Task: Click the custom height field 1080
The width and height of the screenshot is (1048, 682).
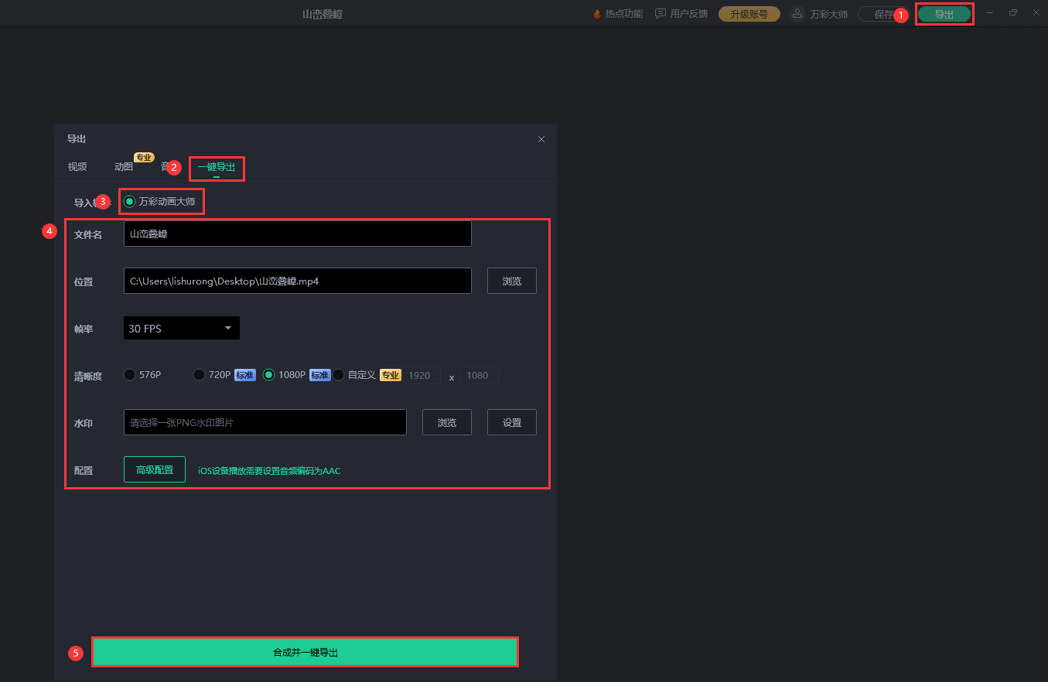Action: [480, 375]
